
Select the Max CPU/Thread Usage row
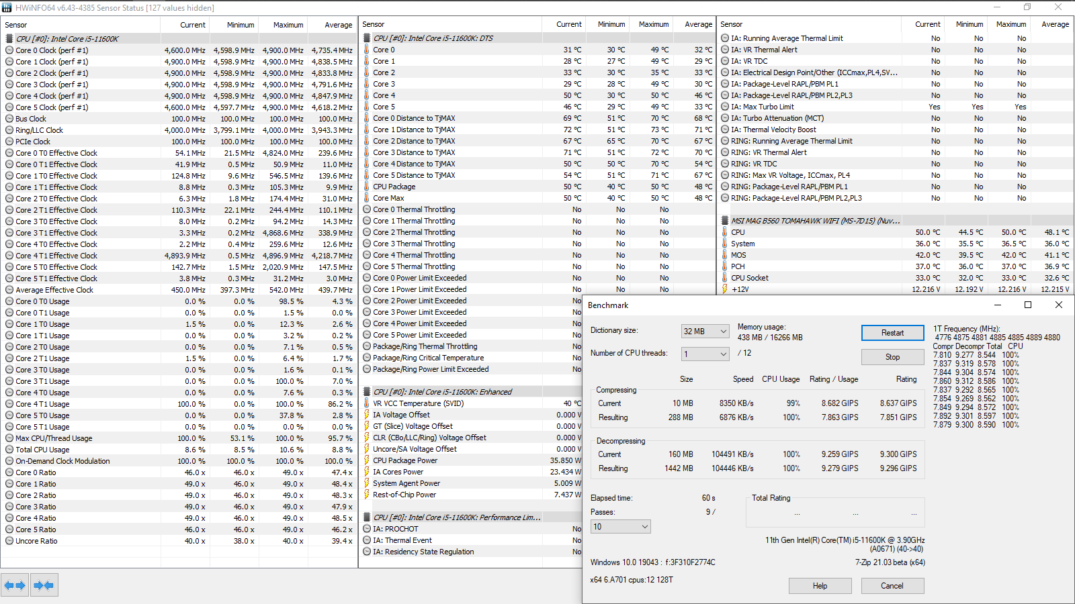[179, 438]
